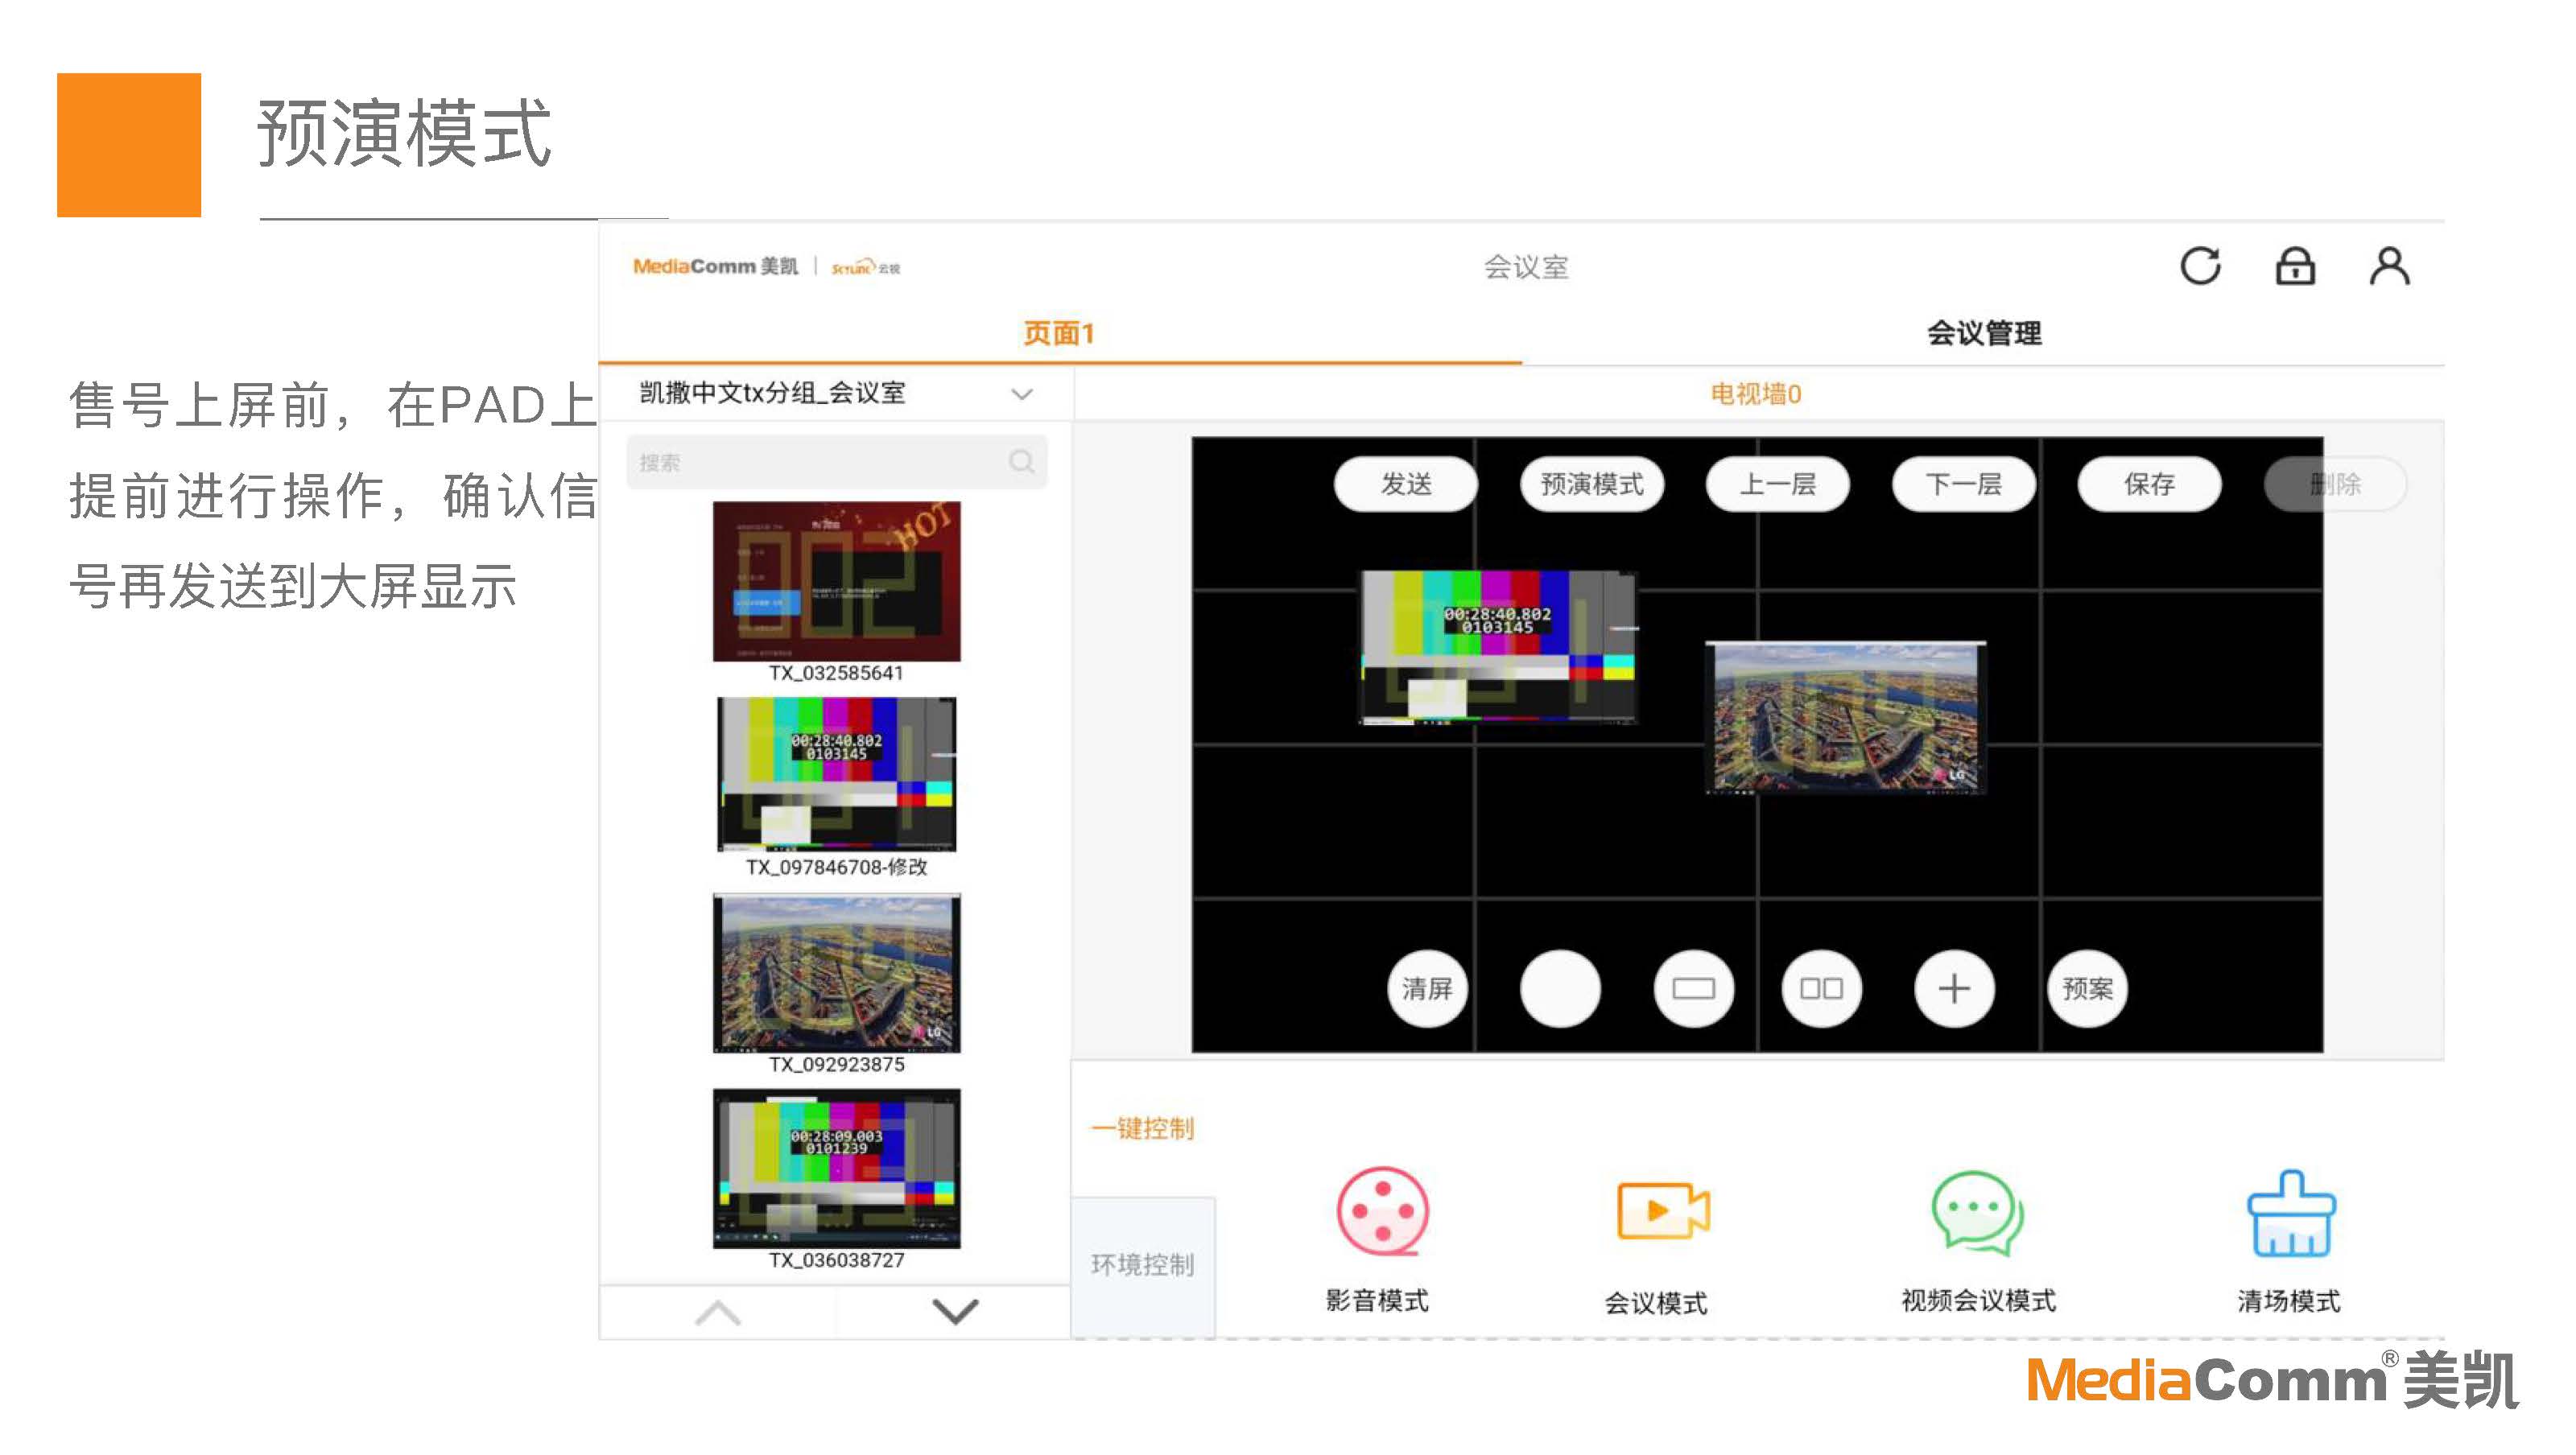The width and height of the screenshot is (2576, 1455).
Task: Click the 搜索 search input field
Action: click(820, 463)
